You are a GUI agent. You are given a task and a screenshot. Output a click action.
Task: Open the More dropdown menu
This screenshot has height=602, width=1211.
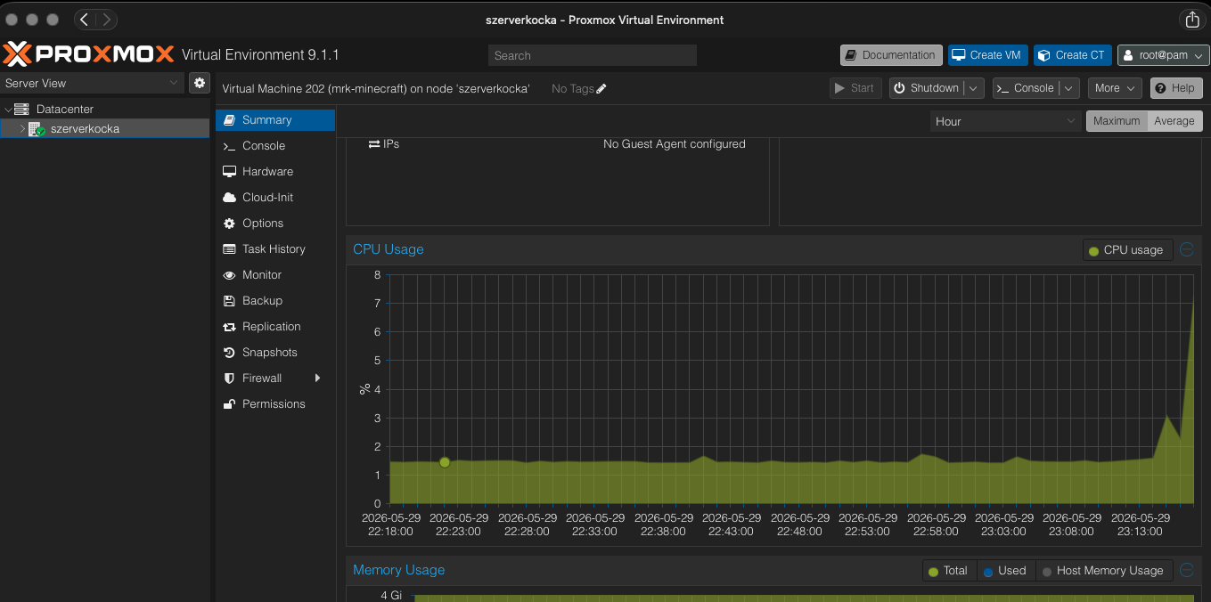click(1115, 88)
